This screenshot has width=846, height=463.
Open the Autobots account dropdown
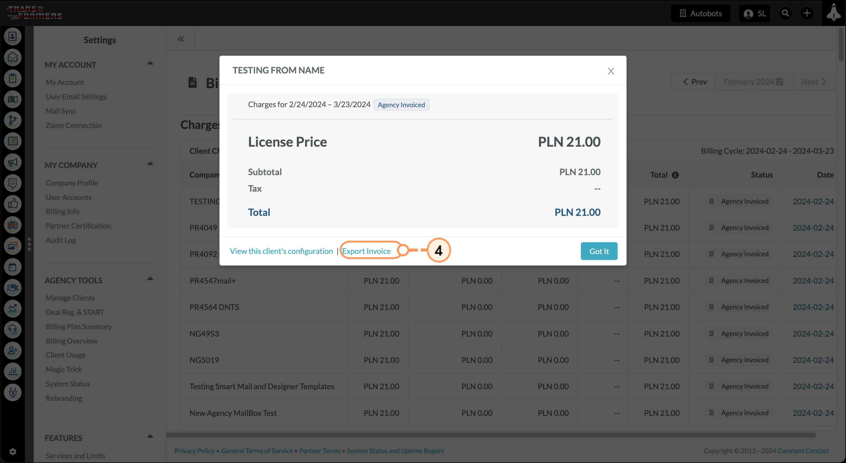pyautogui.click(x=700, y=13)
